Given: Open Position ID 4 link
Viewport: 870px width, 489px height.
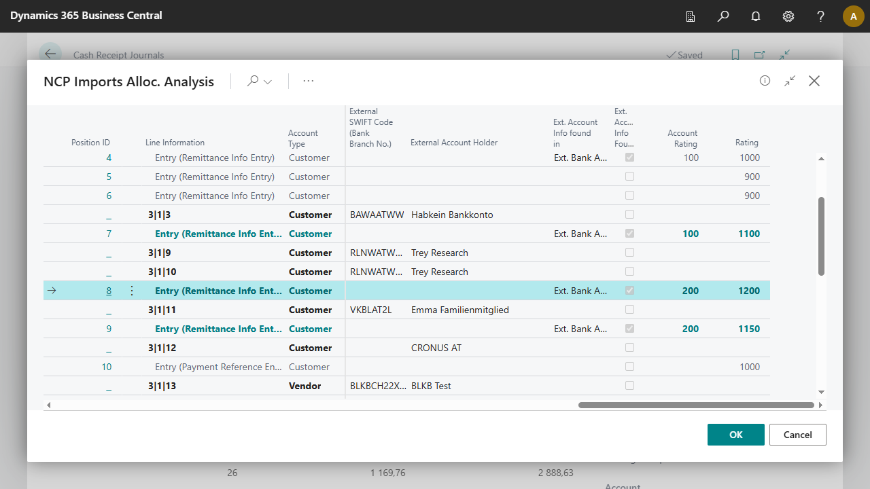Looking at the screenshot, I should pyautogui.click(x=109, y=158).
